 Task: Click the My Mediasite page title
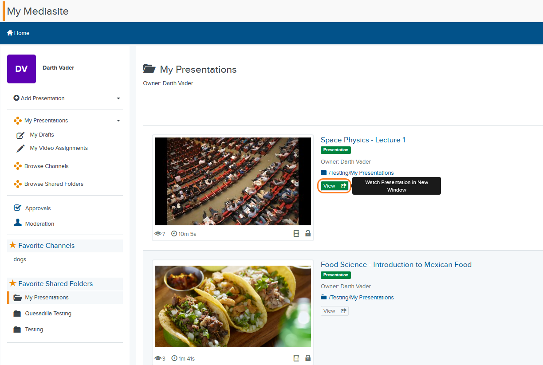click(x=38, y=12)
